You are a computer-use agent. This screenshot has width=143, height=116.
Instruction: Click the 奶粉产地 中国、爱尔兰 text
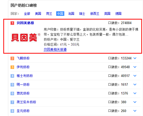pyautogui.click(x=62, y=39)
